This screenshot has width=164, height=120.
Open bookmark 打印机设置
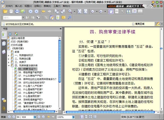[x=17, y=45]
